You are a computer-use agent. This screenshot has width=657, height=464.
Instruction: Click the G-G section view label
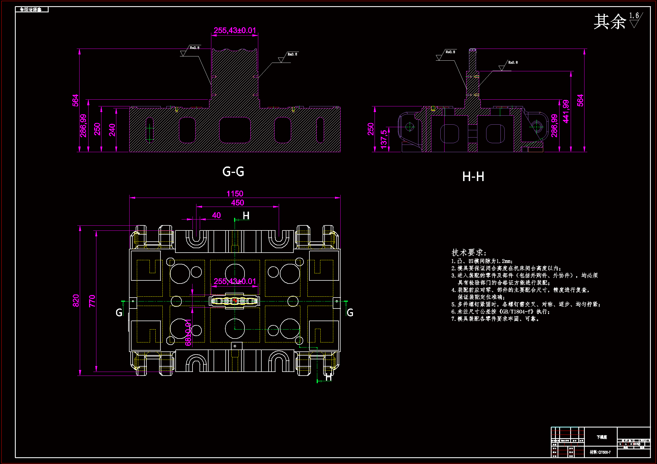233,172
